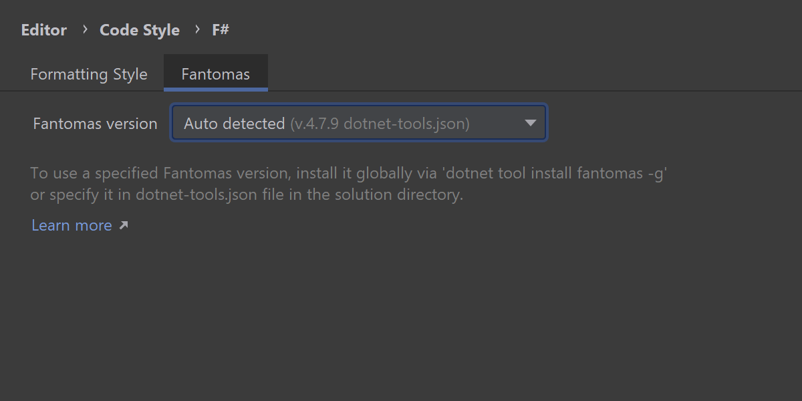The height and width of the screenshot is (401, 802).
Task: Click the 'To use a specified Fantomas version' text
Action: click(x=160, y=173)
